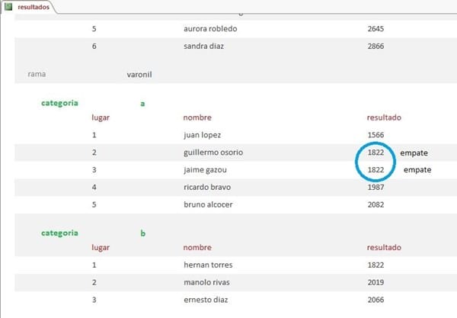Viewport: 457px width, 318px height.
Task: Click the nombre header under categoria a
Action: pyautogui.click(x=197, y=117)
